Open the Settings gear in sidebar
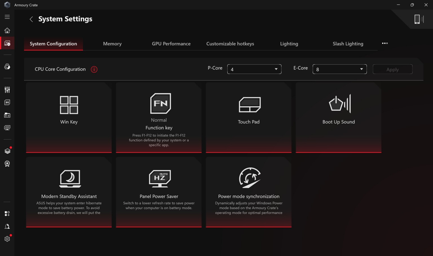This screenshot has height=256, width=433. [x=8, y=239]
